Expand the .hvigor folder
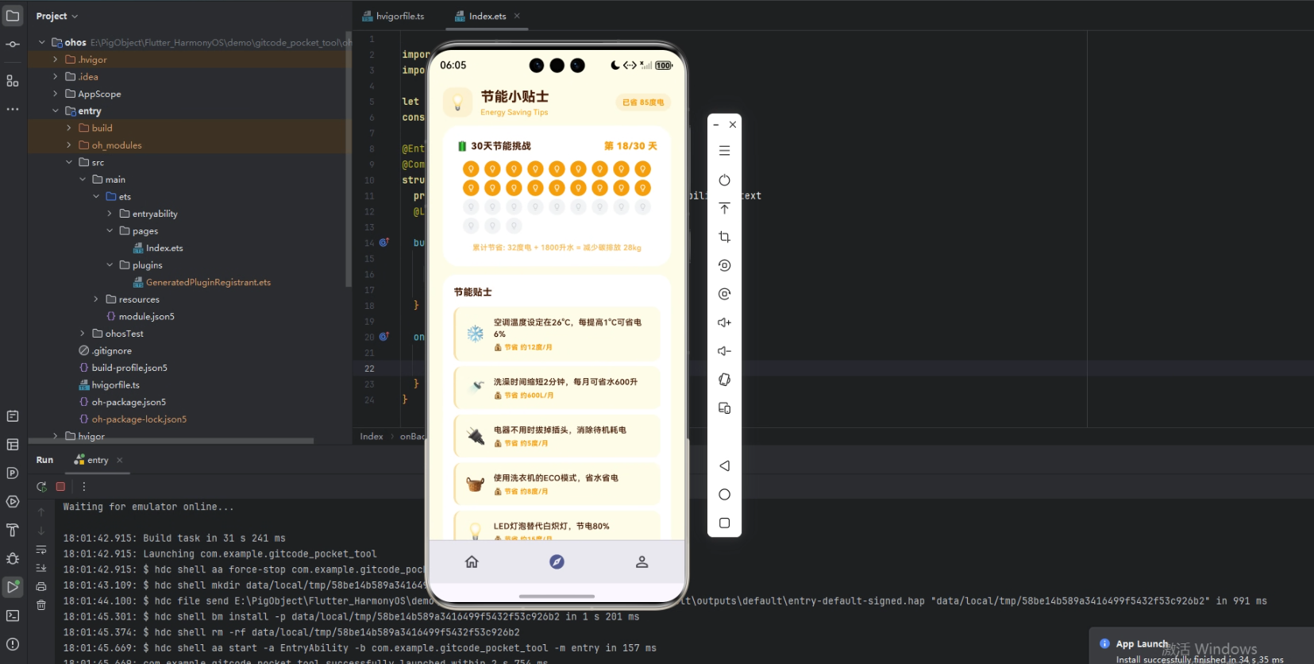 coord(55,60)
